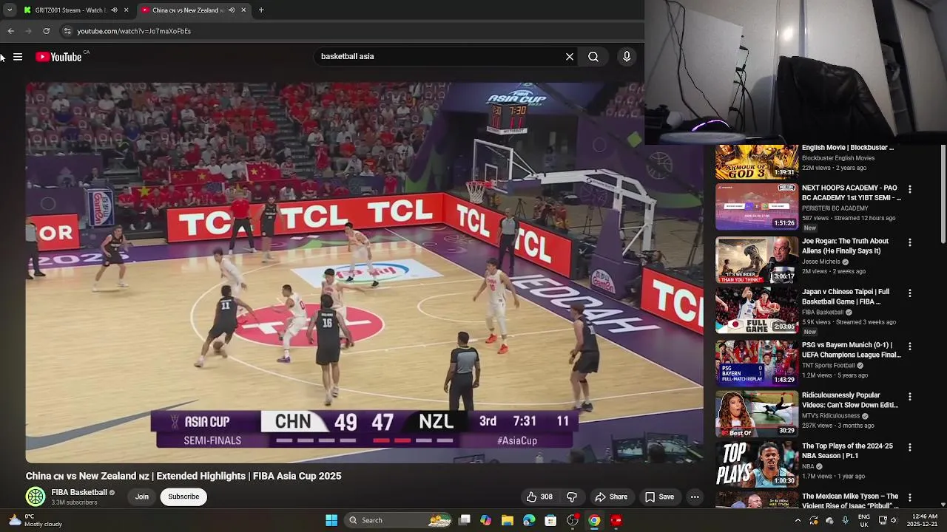Open NEXT HOOPS ACADEMY video thumbnail
Image resolution: width=947 pixels, height=532 pixels.
(x=757, y=208)
